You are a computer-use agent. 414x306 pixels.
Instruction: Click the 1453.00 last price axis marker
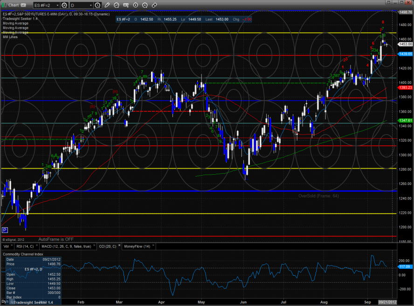[x=405, y=44]
